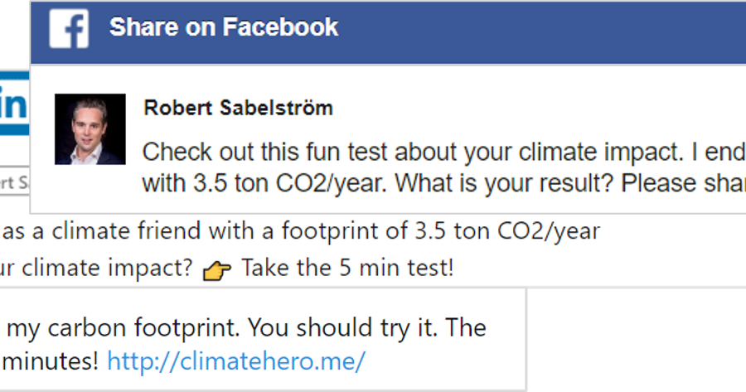Click the Facebook logo icon
The width and height of the screenshot is (746, 392).
(69, 28)
